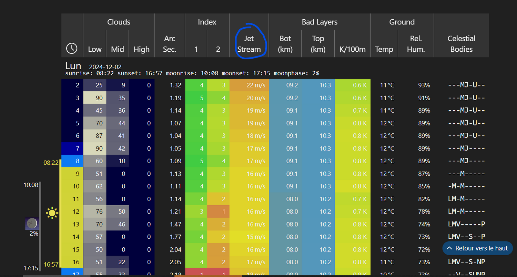Click the hour 12 row label
Viewport: 517px width, 277px height.
(72, 212)
